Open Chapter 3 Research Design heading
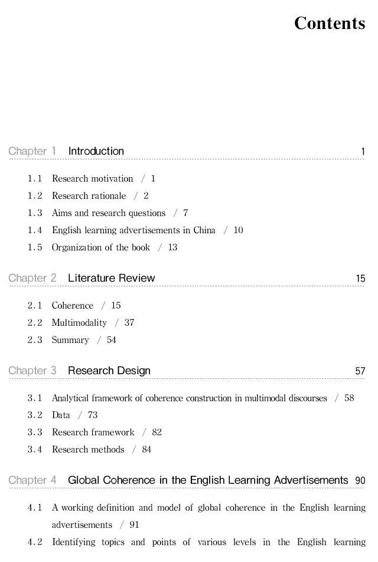This screenshot has width=378, height=562. click(109, 371)
